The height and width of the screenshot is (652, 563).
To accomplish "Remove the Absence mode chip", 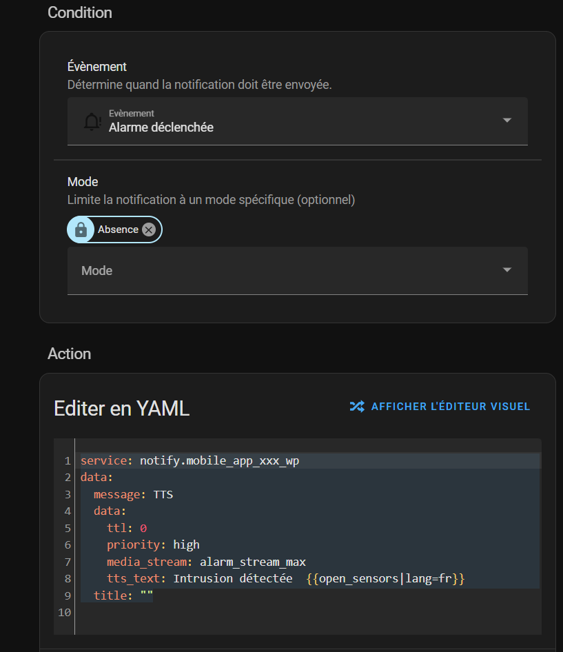I will (x=148, y=230).
